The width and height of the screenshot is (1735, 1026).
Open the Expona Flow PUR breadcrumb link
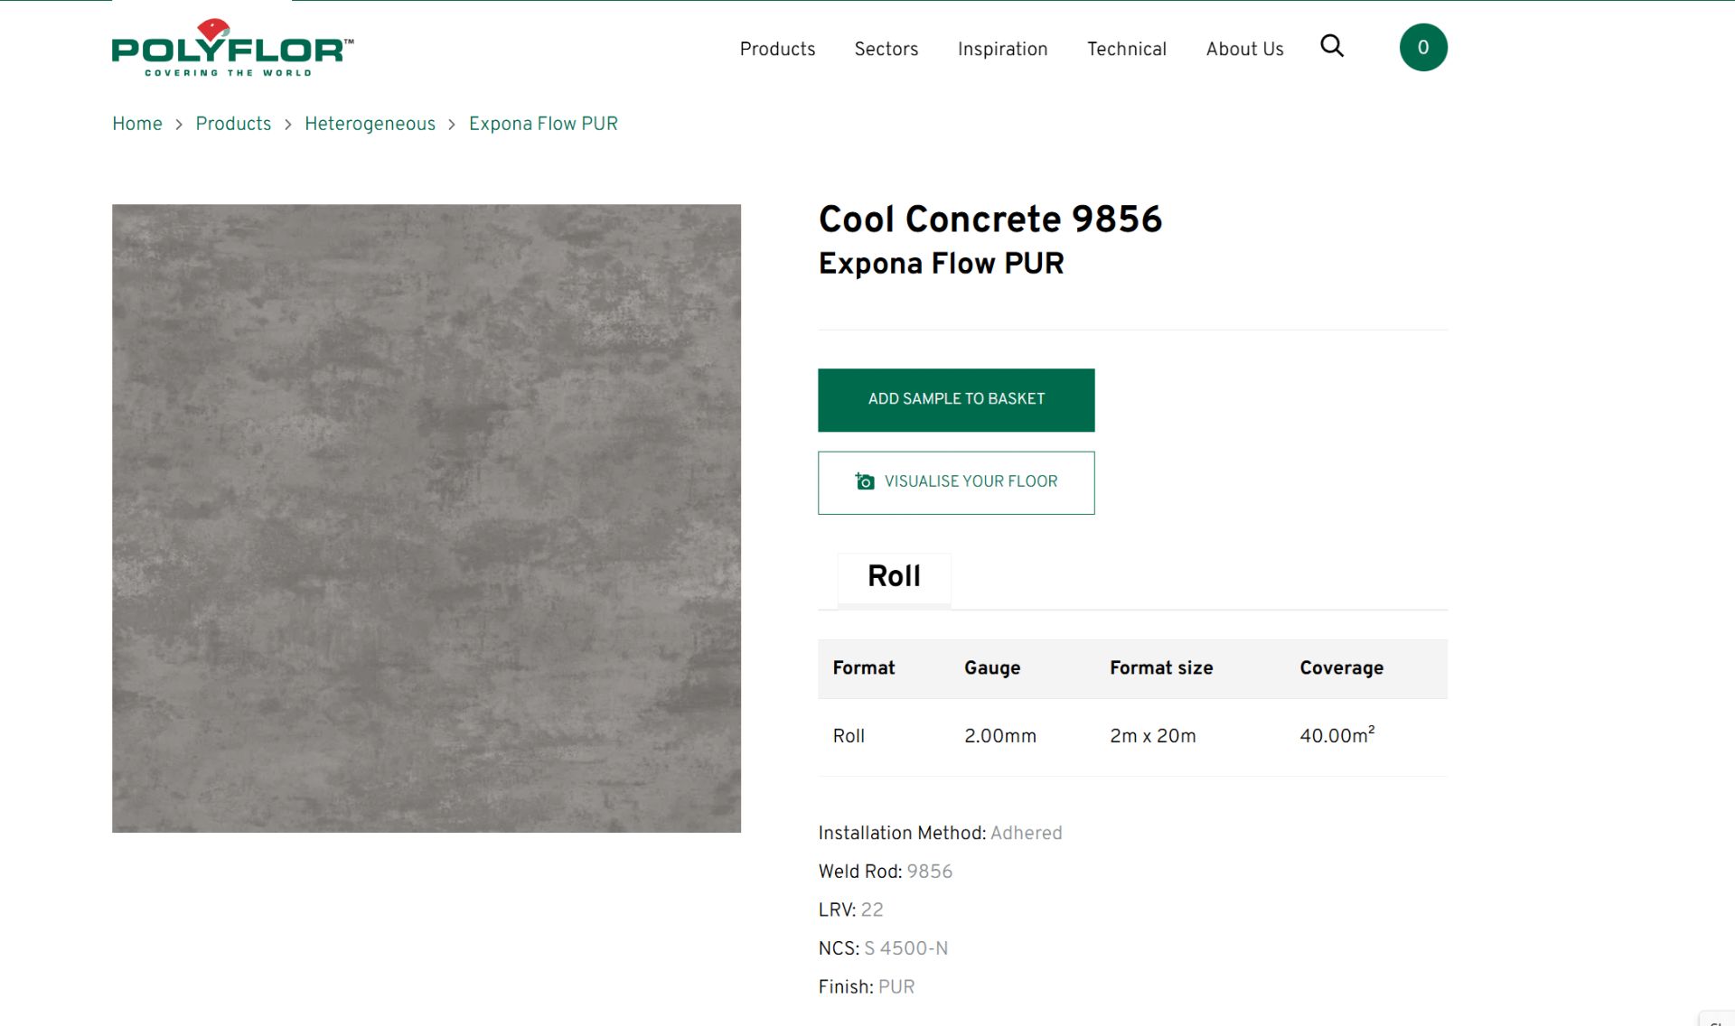click(x=542, y=124)
